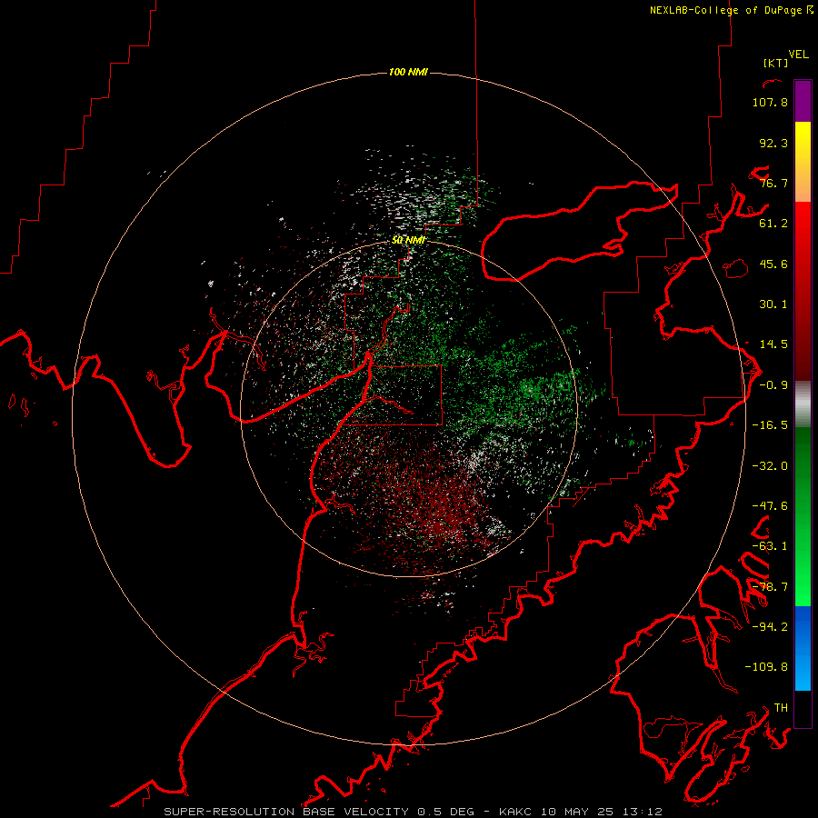Click the -32.0 velocity scale value
Viewport: 818px width, 818px height.
[770, 466]
